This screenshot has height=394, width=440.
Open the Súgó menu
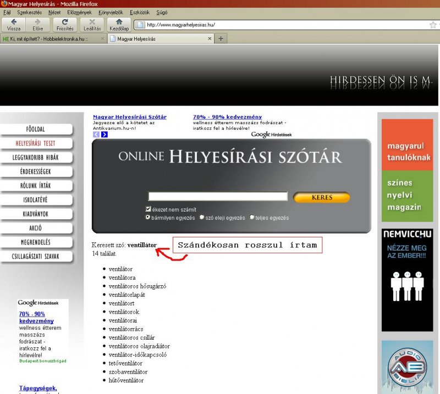click(162, 12)
